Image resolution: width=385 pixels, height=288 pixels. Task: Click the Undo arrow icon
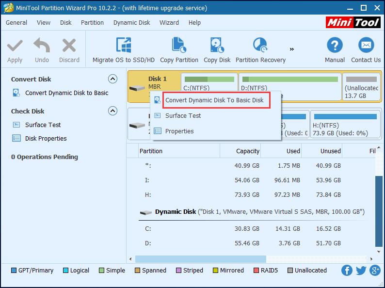42,45
